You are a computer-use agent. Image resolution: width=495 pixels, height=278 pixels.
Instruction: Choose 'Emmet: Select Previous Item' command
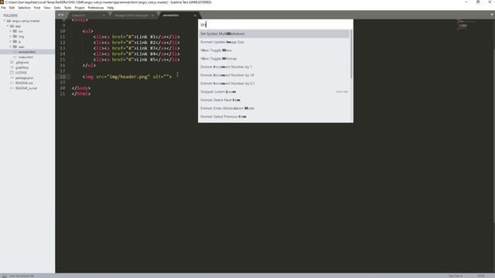tap(274, 117)
